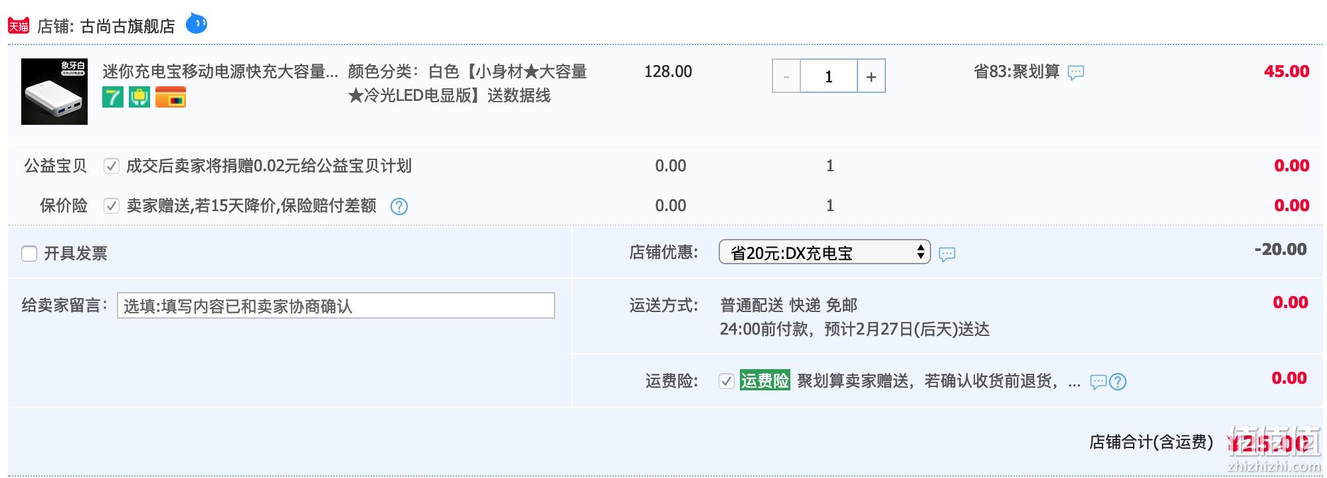1327x478 pixels.
Task: Click the green shield guarantee badge
Action: coord(139,97)
